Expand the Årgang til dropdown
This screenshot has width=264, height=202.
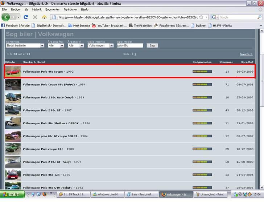(x=76, y=46)
